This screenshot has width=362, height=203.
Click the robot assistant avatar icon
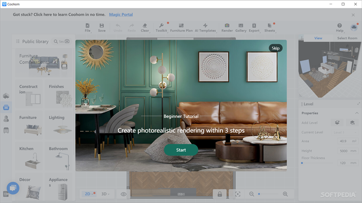pos(354,27)
